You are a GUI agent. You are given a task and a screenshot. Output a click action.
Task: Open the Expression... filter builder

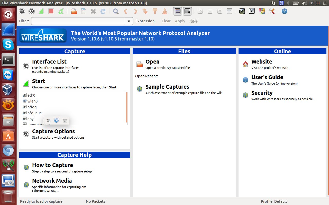[147, 21]
